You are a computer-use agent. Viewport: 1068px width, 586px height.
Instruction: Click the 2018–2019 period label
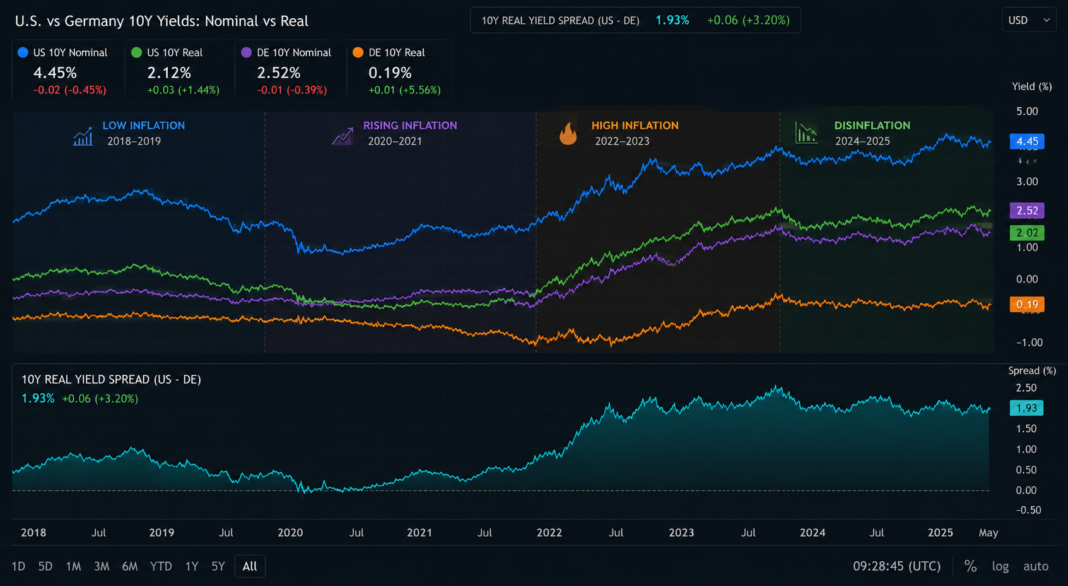134,141
